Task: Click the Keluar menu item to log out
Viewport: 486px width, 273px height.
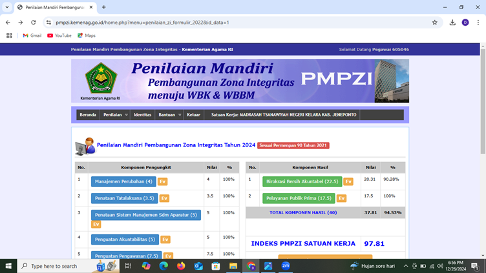Action: click(193, 115)
